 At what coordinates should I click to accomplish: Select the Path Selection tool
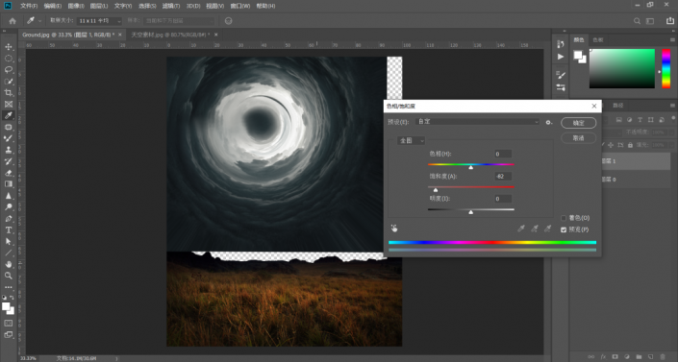click(x=9, y=241)
